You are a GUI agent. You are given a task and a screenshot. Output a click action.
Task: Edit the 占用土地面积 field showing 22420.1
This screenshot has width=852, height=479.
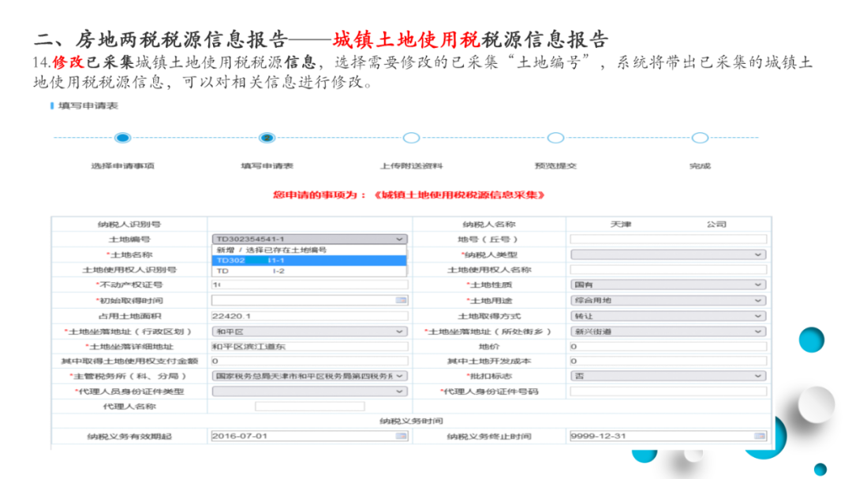309,316
